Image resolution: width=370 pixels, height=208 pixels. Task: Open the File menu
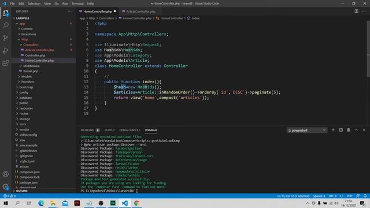pyautogui.click(x=12, y=3)
